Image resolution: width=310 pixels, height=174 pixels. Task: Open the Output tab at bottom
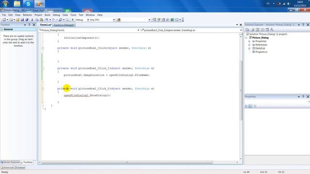[x=20, y=168]
